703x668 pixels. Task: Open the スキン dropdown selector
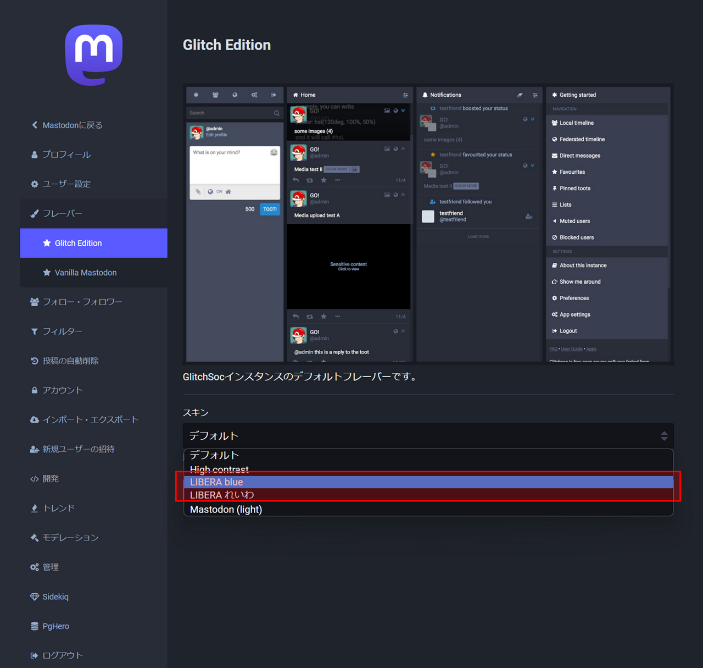(428, 436)
